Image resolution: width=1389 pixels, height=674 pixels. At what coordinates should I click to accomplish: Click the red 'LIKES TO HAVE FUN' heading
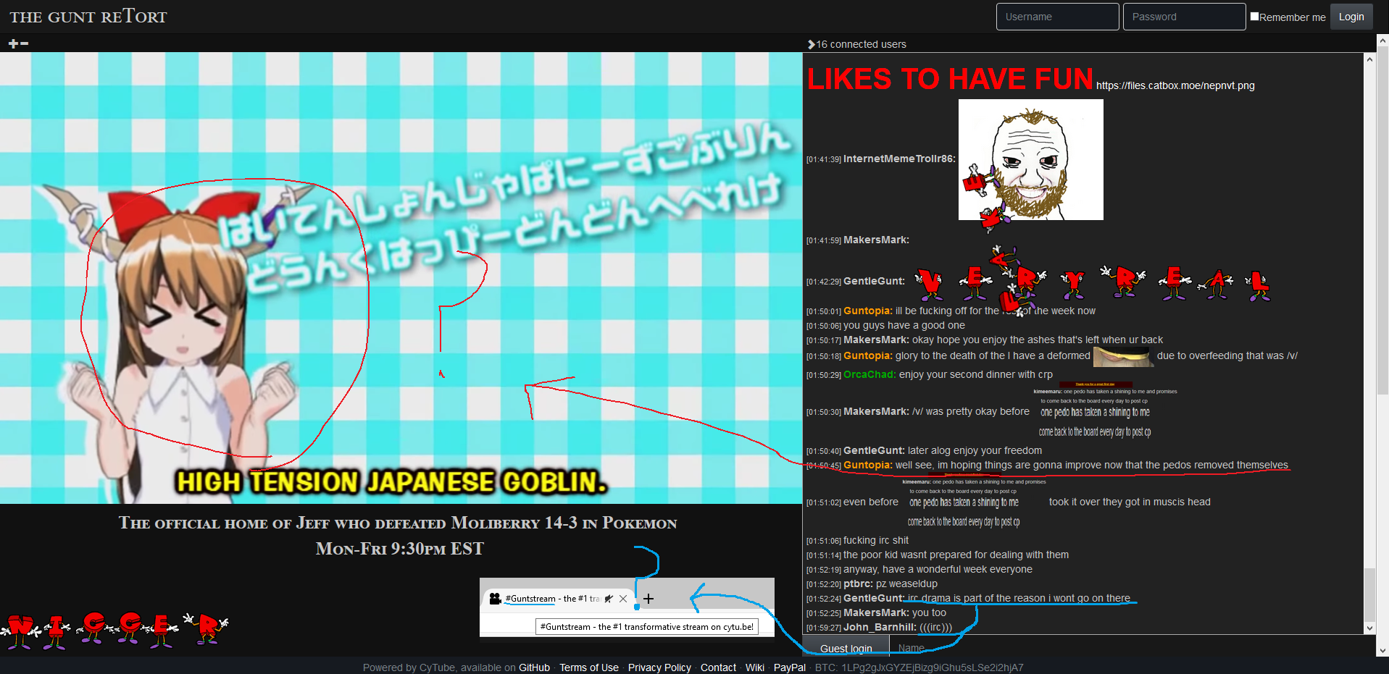(950, 78)
